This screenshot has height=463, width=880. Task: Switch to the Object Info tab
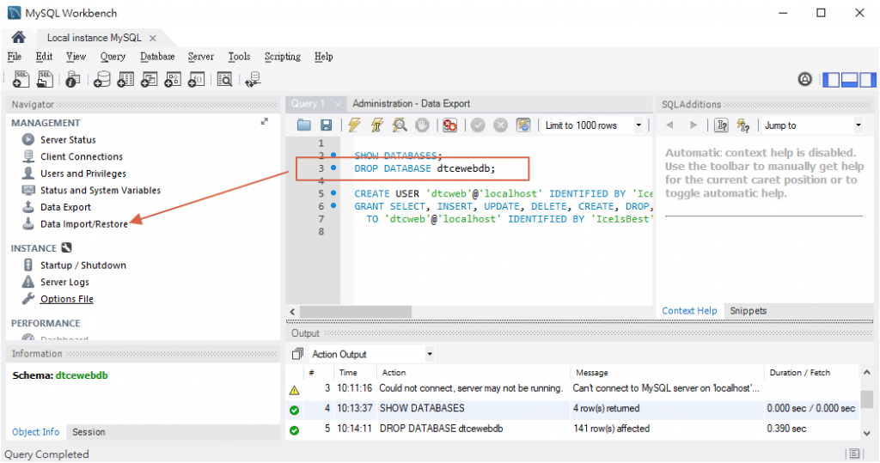tap(35, 432)
